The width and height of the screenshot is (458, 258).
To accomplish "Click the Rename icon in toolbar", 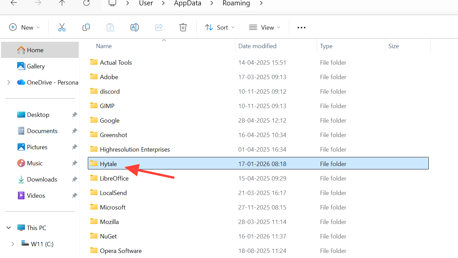I will (135, 27).
